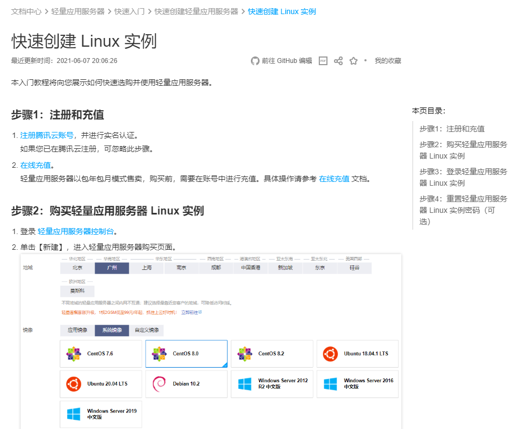Select 硅谷 region button
517x429 pixels.
355,268
